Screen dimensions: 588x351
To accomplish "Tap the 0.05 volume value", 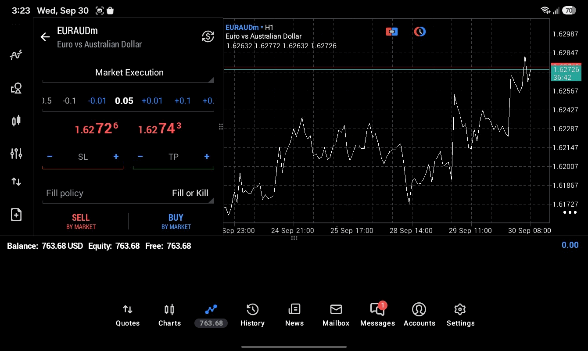I will tap(124, 101).
